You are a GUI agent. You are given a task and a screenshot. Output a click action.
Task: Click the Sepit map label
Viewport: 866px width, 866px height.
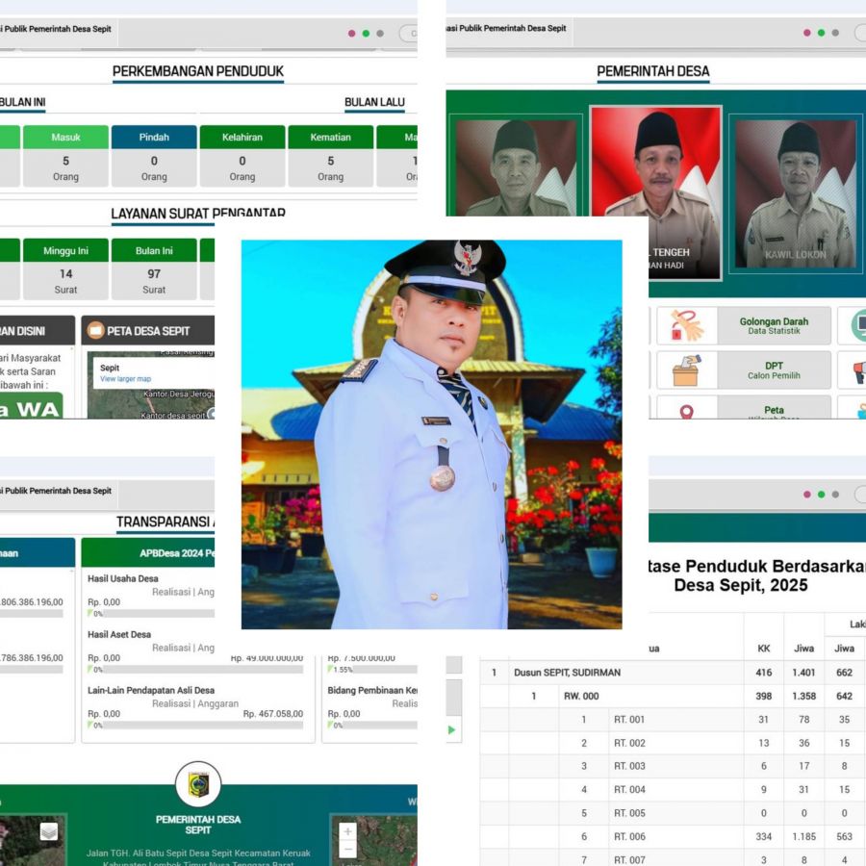[110, 368]
